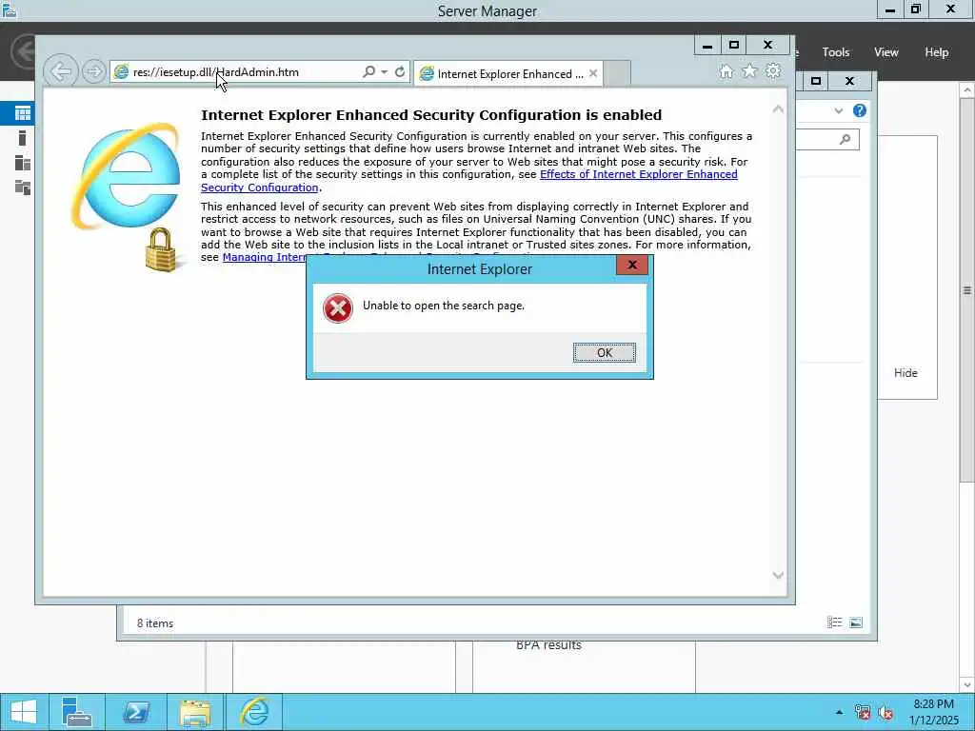The height and width of the screenshot is (731, 975).
Task: Click the muted volume tray icon
Action: 885,712
